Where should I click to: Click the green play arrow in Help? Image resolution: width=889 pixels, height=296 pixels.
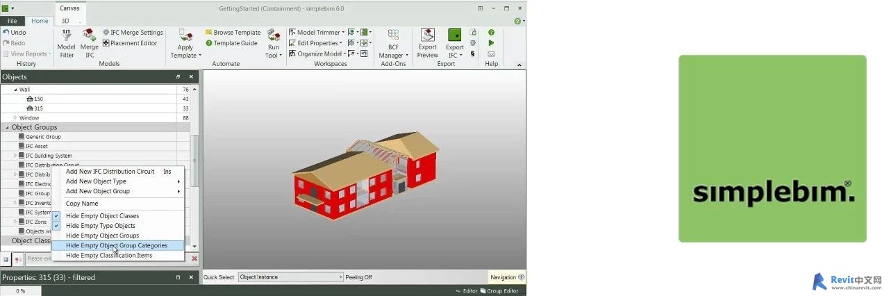pos(491,43)
